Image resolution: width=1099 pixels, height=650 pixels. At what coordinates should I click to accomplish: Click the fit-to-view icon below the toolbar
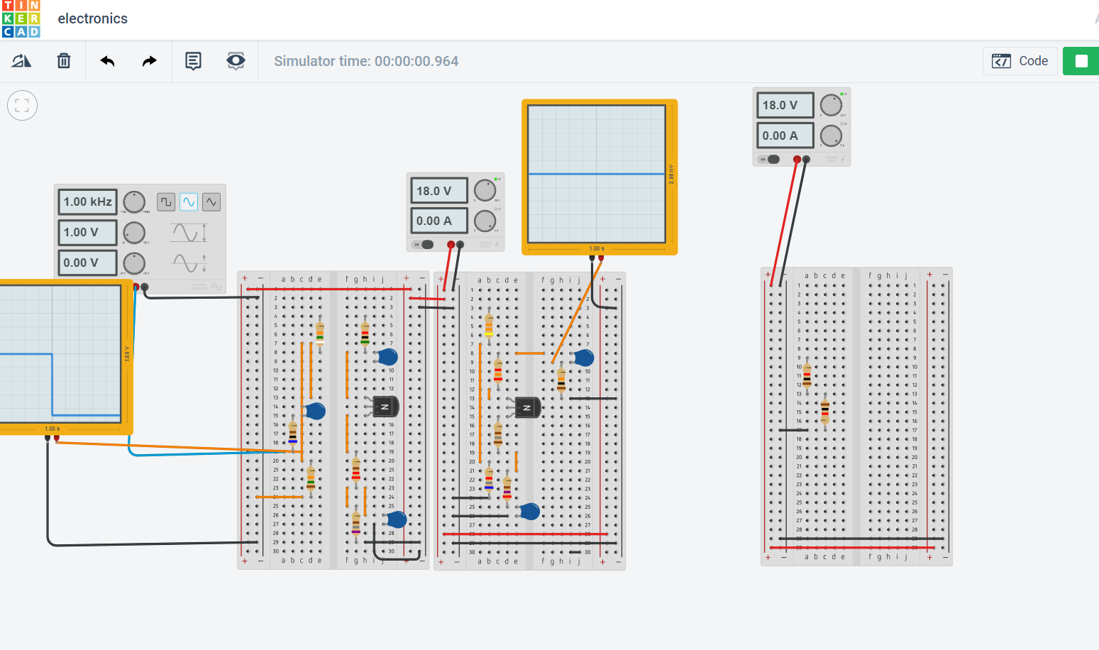coord(22,105)
